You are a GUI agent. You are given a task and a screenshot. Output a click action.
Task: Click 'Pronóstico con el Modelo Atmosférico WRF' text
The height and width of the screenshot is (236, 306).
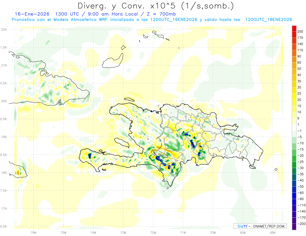(60, 20)
